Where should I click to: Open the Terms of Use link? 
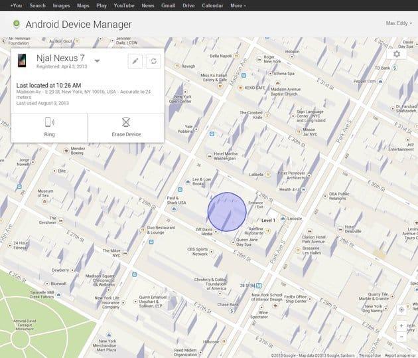370,355
